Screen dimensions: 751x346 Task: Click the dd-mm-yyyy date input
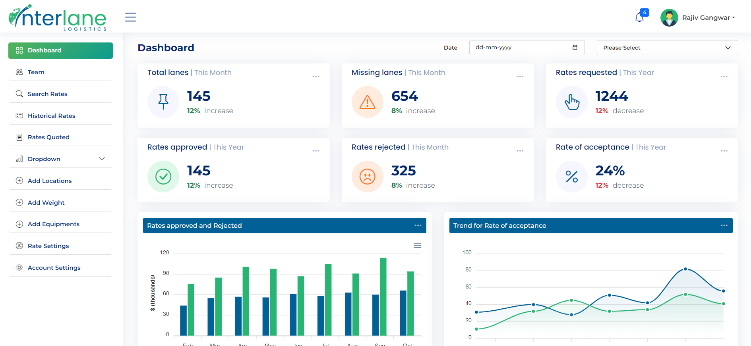527,48
